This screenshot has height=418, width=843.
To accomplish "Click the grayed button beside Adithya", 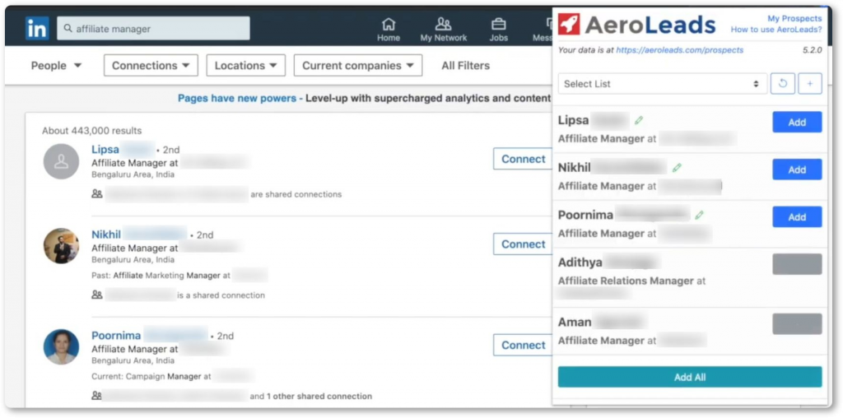I will pos(797,264).
